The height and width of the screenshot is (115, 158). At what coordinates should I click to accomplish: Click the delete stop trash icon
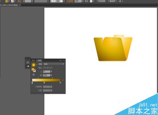point(63,80)
